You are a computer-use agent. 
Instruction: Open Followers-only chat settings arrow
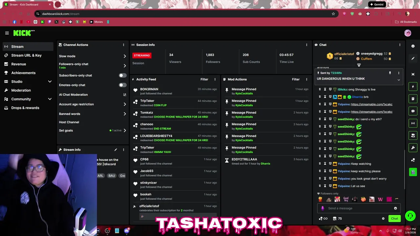pos(125,66)
